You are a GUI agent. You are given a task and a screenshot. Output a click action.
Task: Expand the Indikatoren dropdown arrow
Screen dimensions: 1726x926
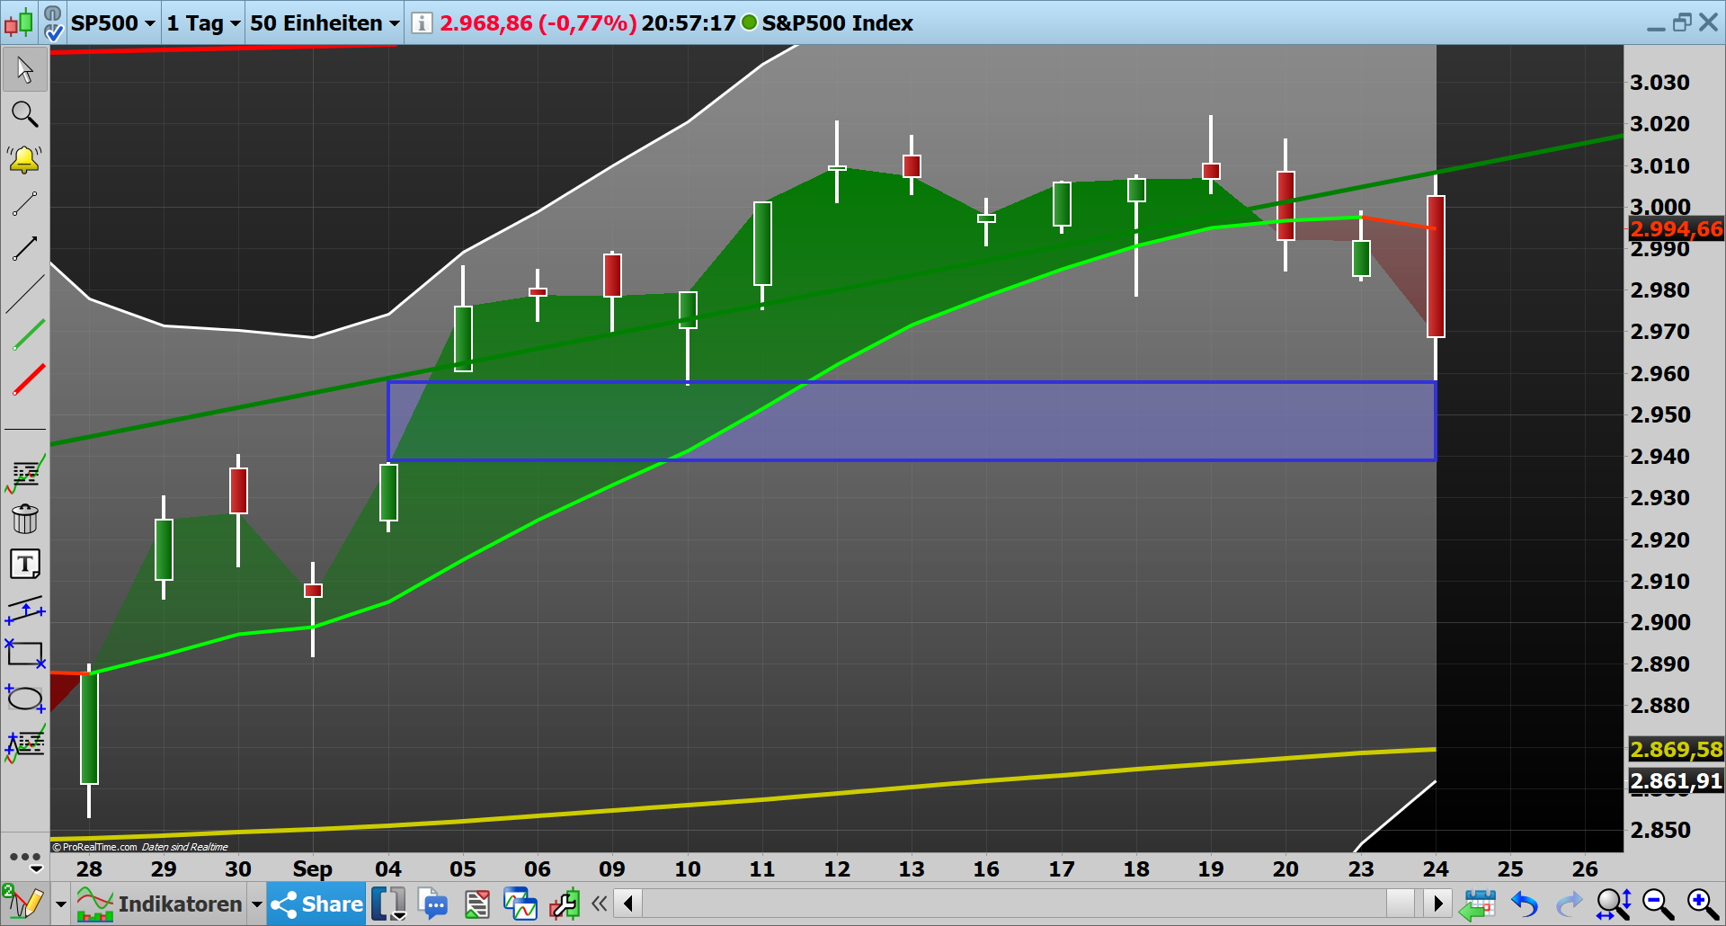click(x=256, y=904)
